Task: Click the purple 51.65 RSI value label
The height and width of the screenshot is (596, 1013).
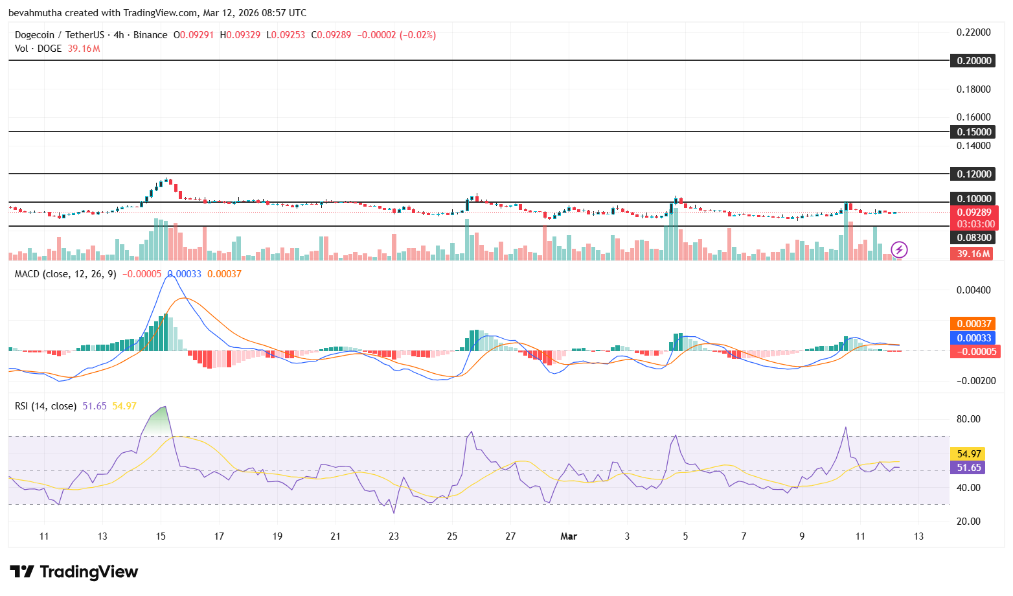Action: pyautogui.click(x=968, y=467)
